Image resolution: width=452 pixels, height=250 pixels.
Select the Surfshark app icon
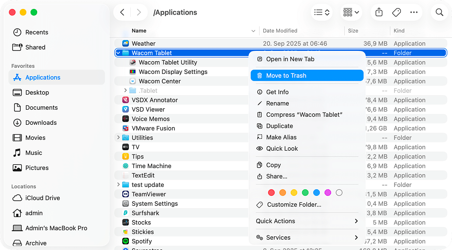click(126, 213)
